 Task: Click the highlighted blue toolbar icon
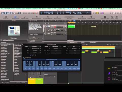(x=15, y=17)
